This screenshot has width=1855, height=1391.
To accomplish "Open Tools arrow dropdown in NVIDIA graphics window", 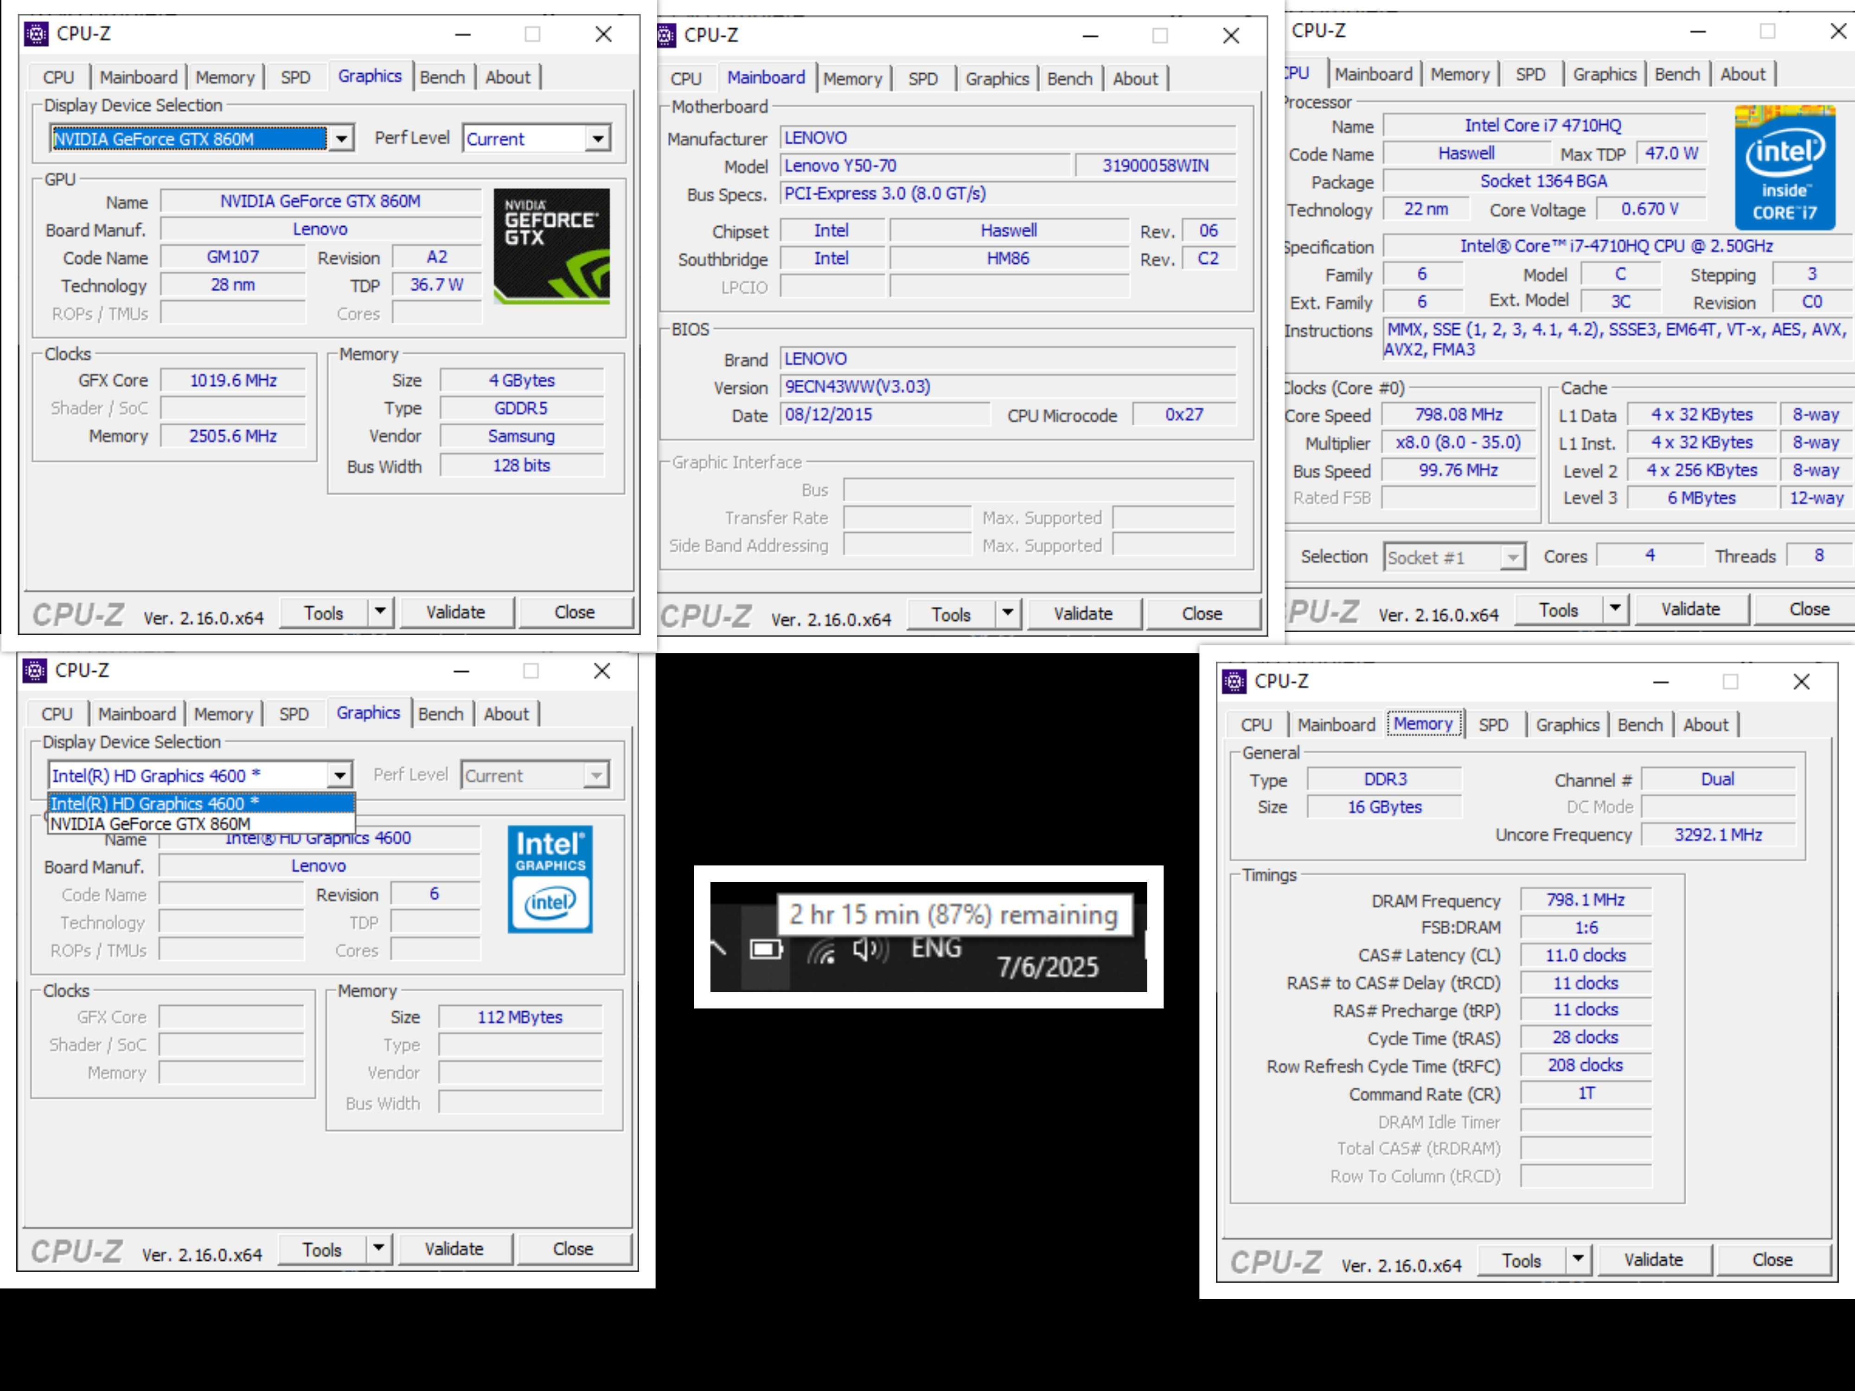I will 380,612.
